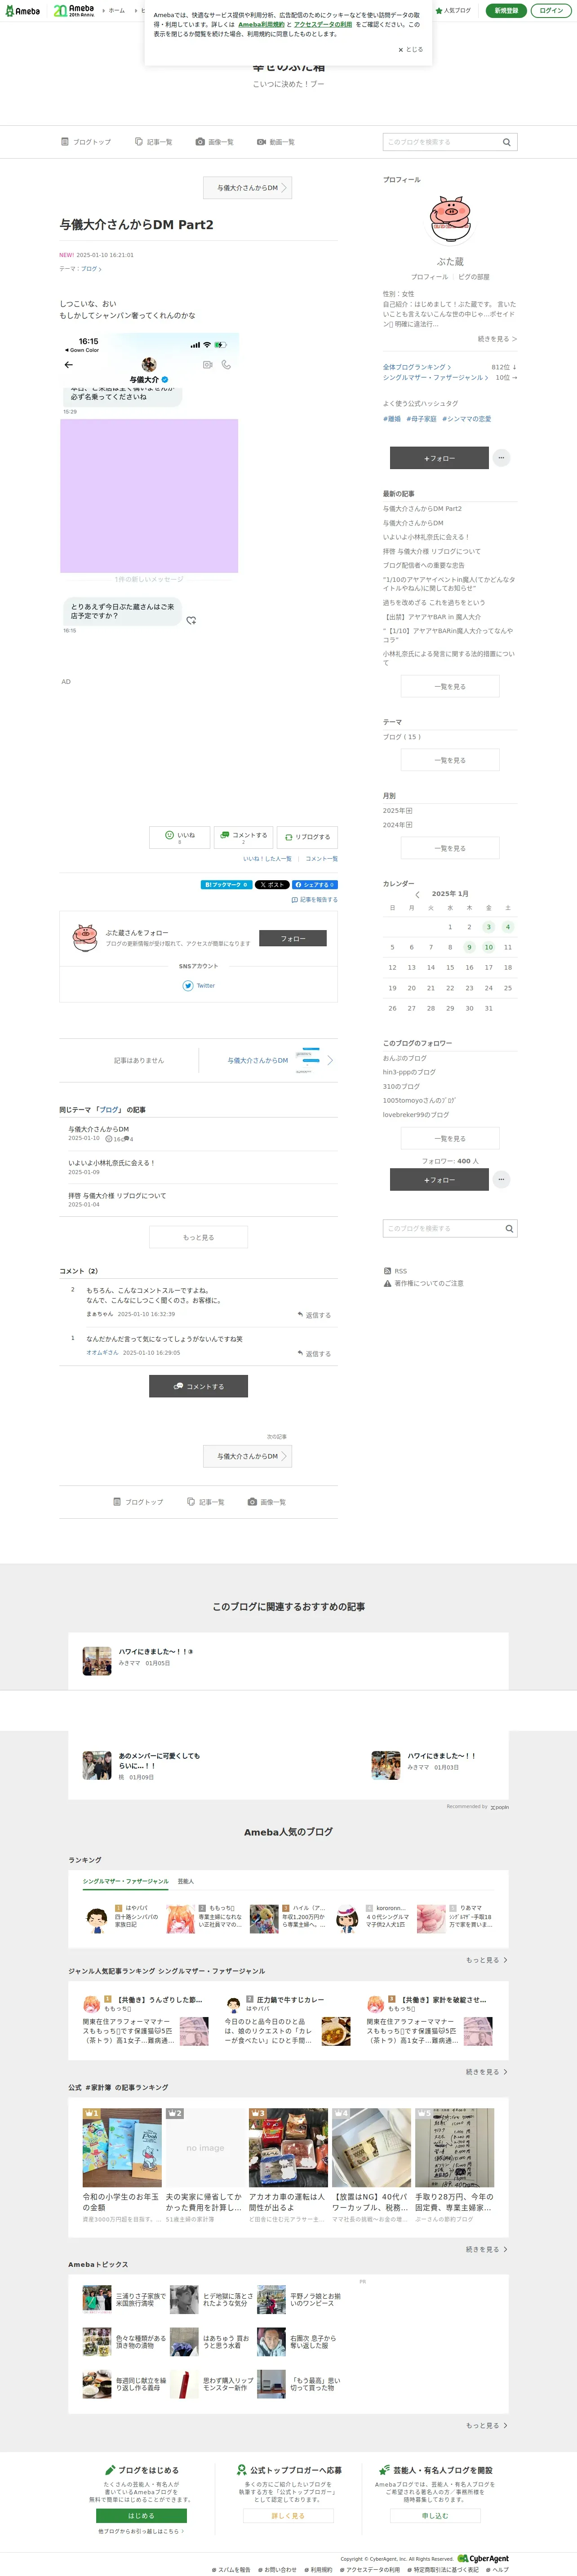Report article with 記事を報告する

click(314, 900)
